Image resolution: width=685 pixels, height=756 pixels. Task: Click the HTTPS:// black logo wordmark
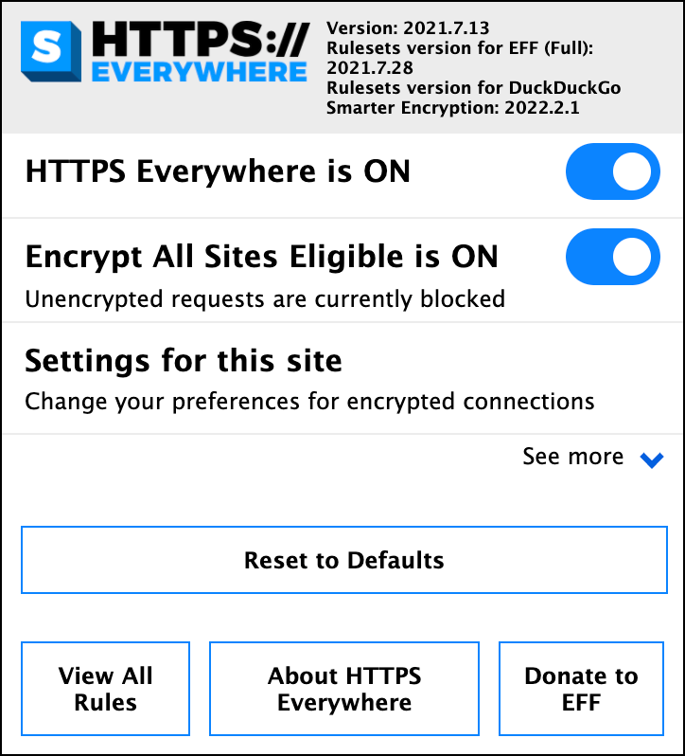pyautogui.click(x=201, y=40)
